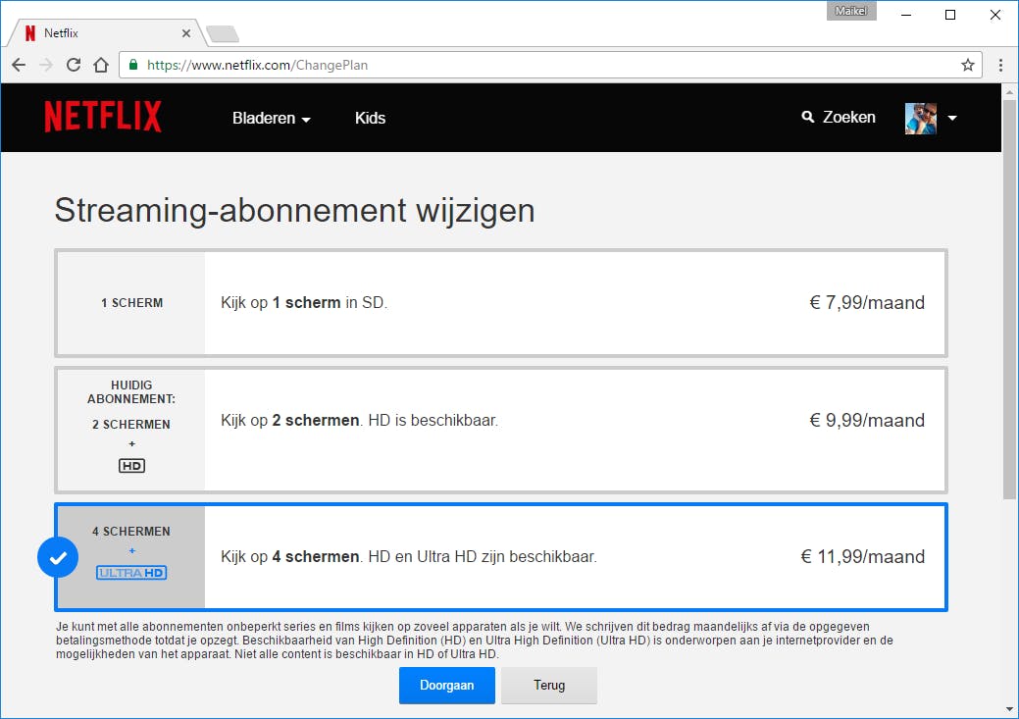
Task: Click the search magnifier icon
Action: 808,117
